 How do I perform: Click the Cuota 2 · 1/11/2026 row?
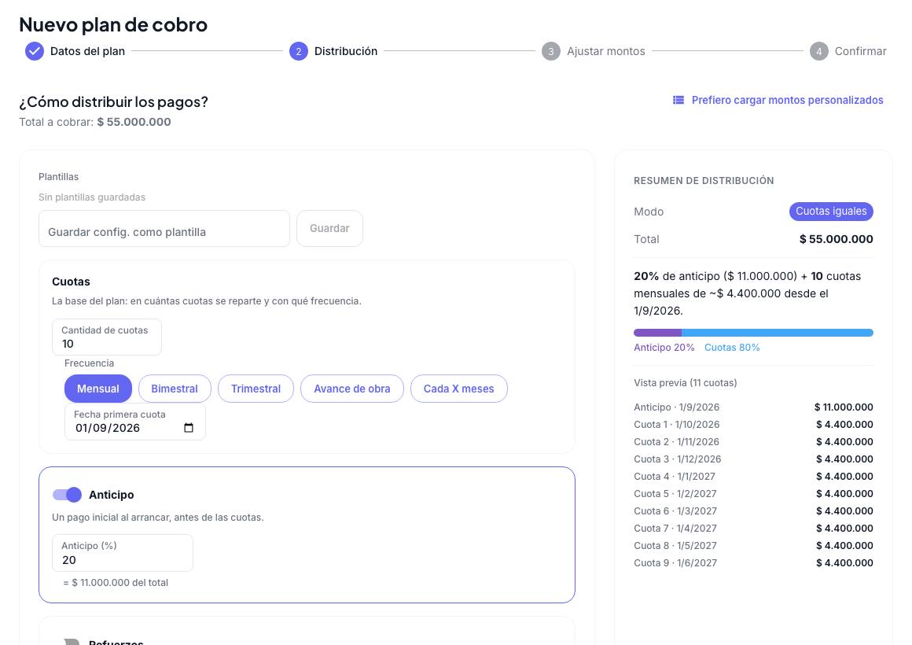click(x=753, y=442)
